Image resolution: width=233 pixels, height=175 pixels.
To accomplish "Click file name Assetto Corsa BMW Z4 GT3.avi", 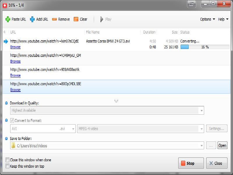I will click(x=108, y=41).
